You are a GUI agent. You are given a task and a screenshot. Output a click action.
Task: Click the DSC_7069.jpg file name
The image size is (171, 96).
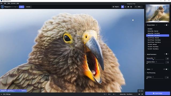[7, 94]
